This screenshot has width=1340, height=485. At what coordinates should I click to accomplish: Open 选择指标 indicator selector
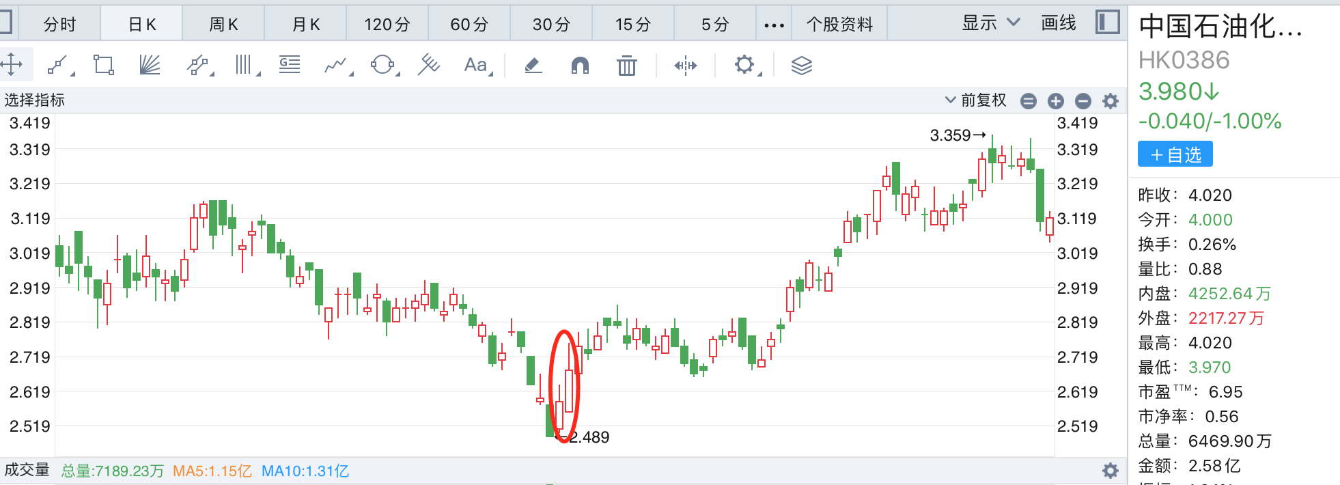35,100
